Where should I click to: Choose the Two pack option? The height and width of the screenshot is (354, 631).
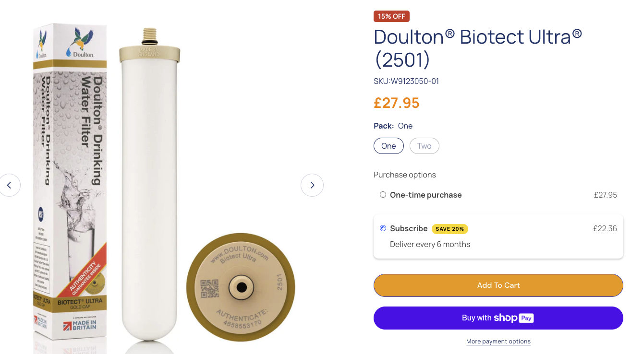pos(424,146)
